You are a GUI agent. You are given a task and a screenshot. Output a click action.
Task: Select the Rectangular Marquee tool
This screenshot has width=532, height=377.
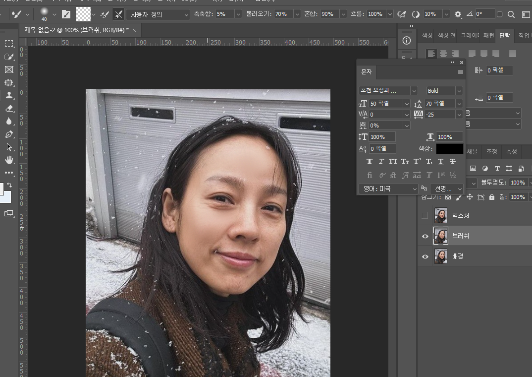(x=10, y=43)
